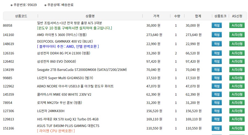Request A/S for DEEPCOOL GAMMAXX 400 V2
The image size is (248, 135).
click(x=237, y=44)
